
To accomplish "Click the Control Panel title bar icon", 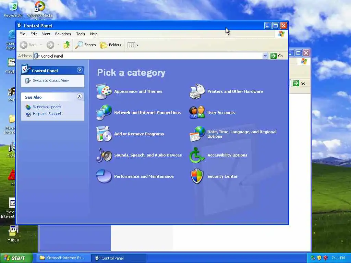I will click(x=20, y=25).
